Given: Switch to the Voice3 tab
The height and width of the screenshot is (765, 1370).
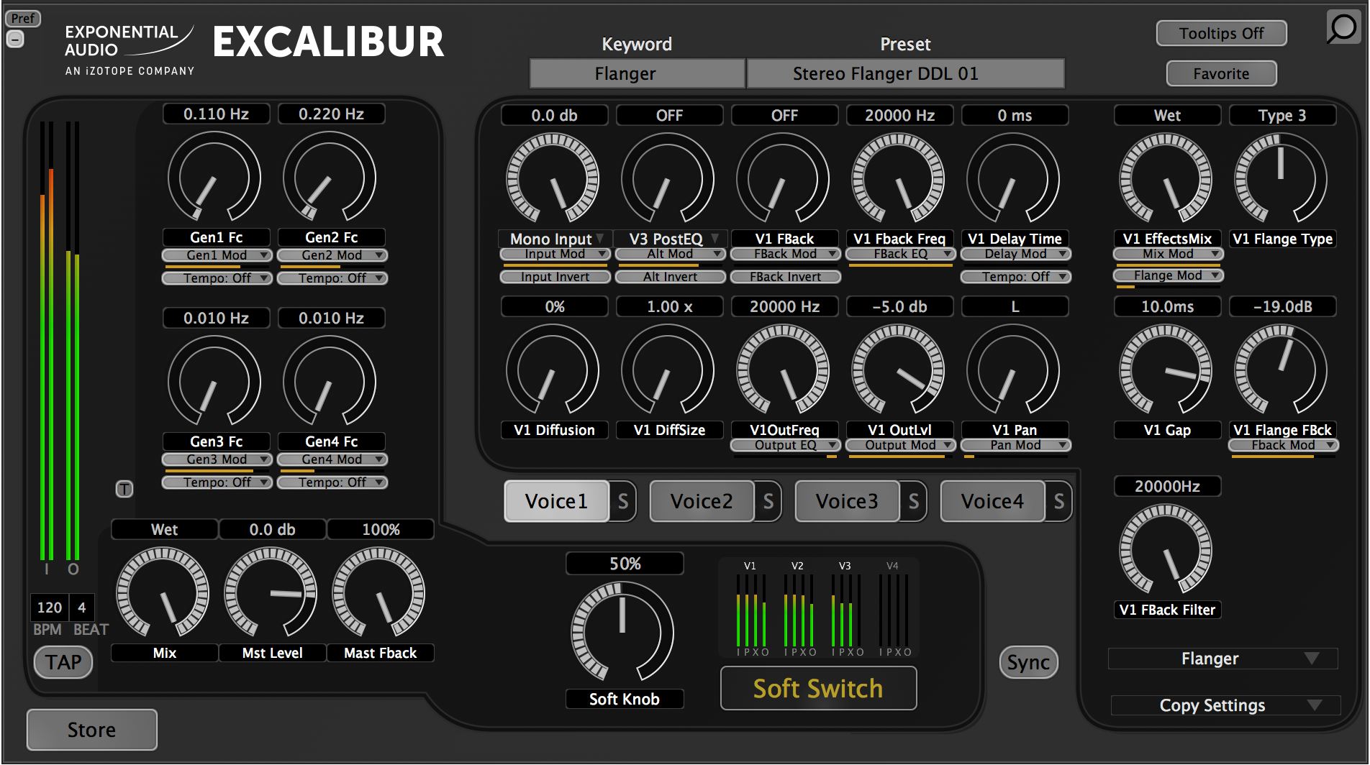Looking at the screenshot, I should 847,501.
